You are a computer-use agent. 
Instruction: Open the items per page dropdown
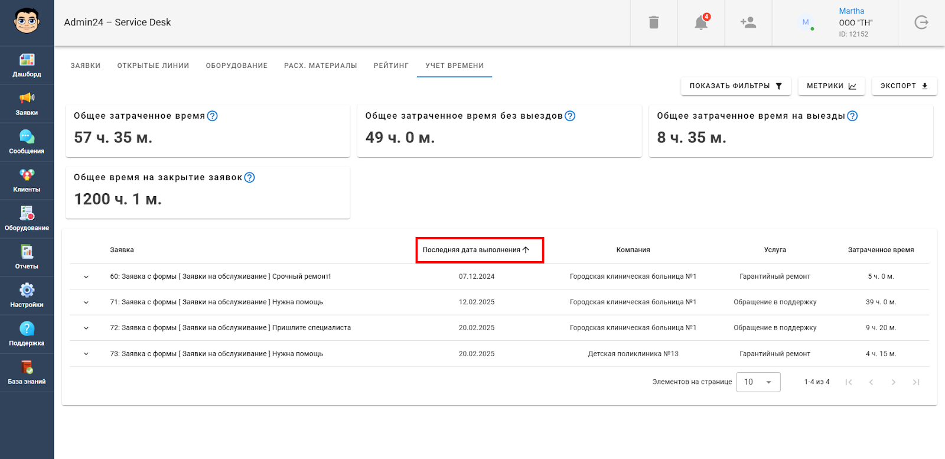[x=758, y=382]
